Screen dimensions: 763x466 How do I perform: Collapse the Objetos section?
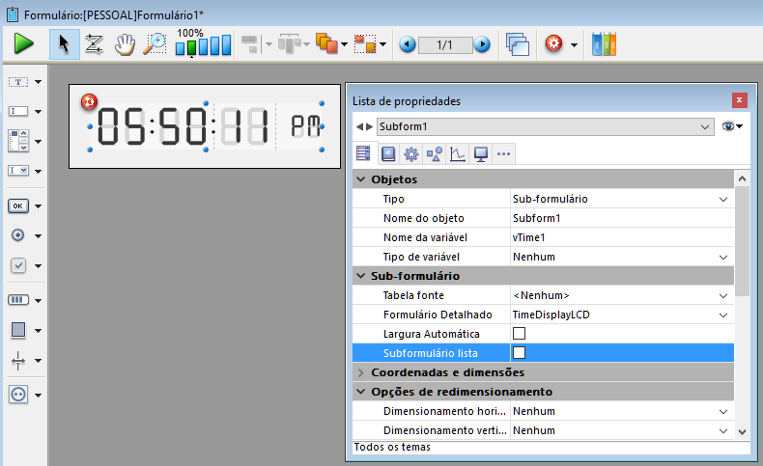[362, 179]
